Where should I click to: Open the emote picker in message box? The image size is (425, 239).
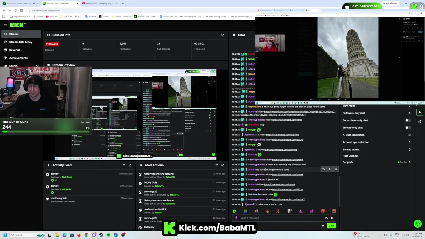click(332, 218)
